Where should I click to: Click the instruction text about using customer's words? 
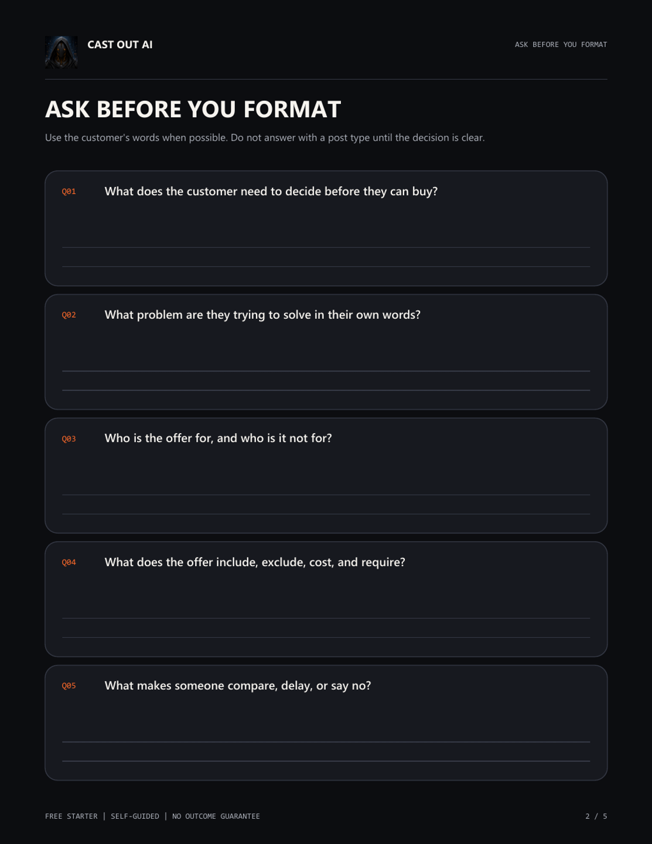click(265, 138)
